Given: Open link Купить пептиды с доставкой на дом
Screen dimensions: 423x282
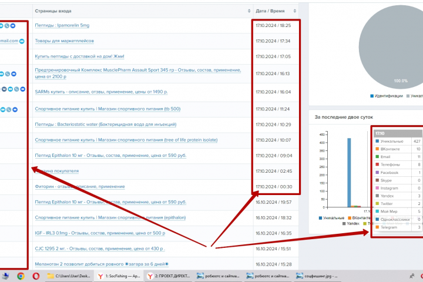Looking at the screenshot, I should 79,56.
